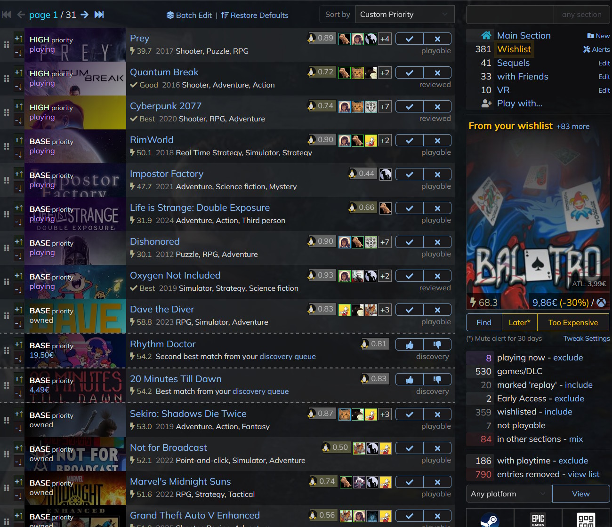Expand the +7 more reviewers on Cyberpunk 2077
The image size is (612, 527).
click(385, 106)
